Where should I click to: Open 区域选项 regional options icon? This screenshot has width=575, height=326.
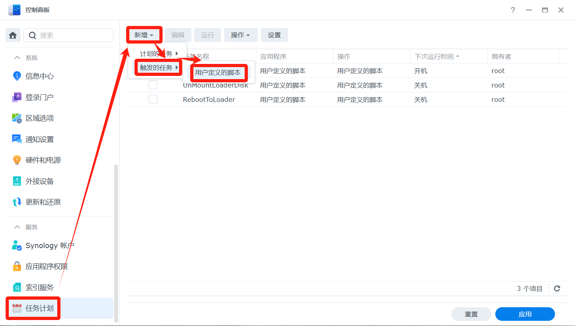click(17, 118)
